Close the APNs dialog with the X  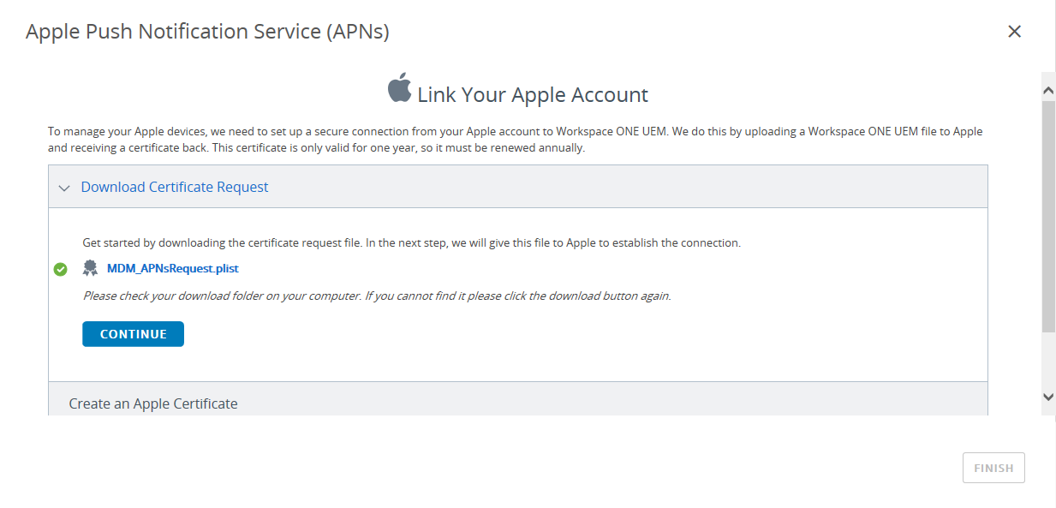tap(1014, 32)
